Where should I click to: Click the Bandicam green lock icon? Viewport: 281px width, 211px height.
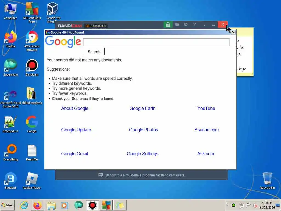[x=168, y=24]
